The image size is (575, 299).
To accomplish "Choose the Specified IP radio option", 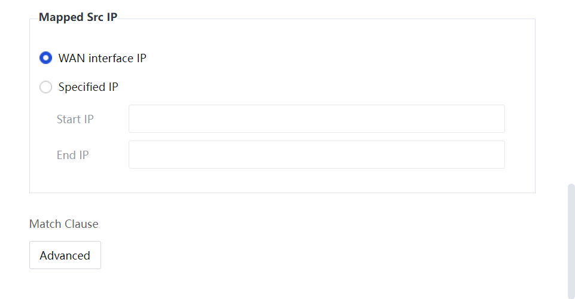I will (x=45, y=87).
